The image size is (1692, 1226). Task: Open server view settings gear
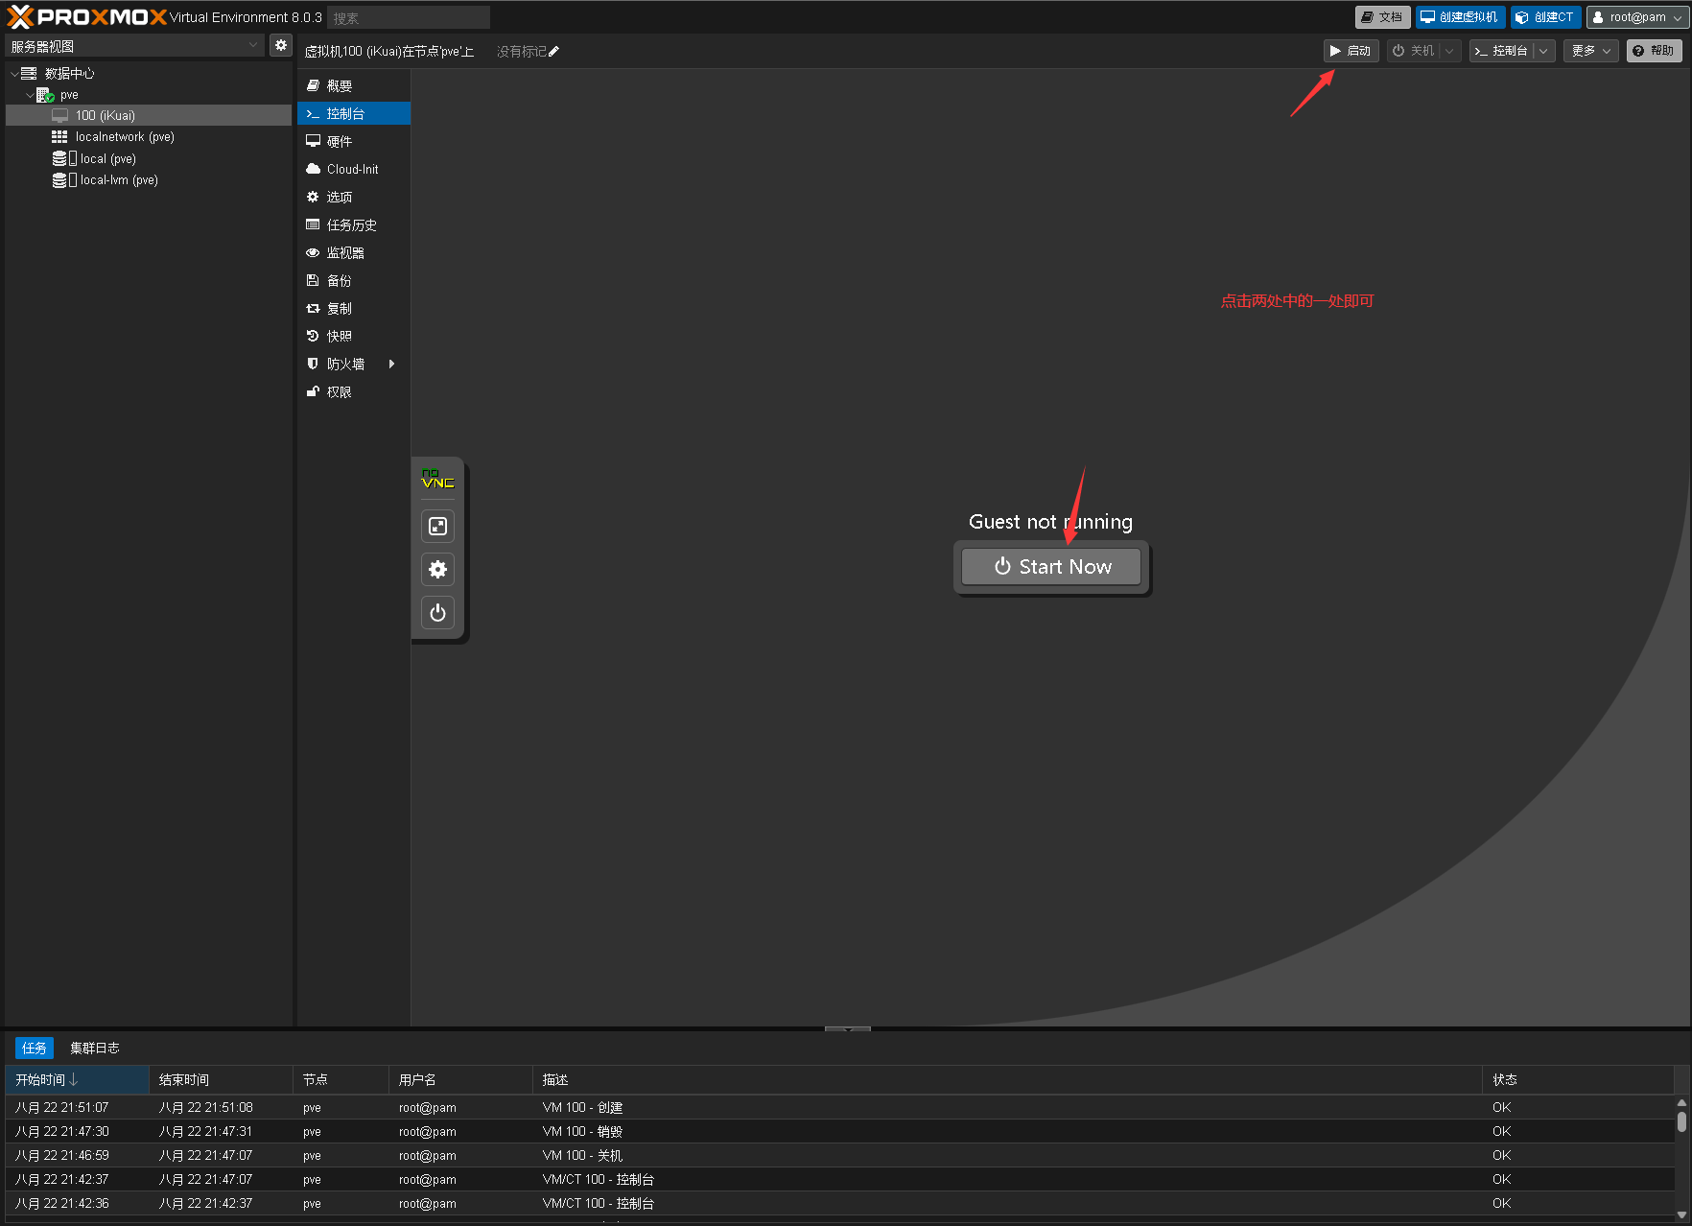(280, 45)
